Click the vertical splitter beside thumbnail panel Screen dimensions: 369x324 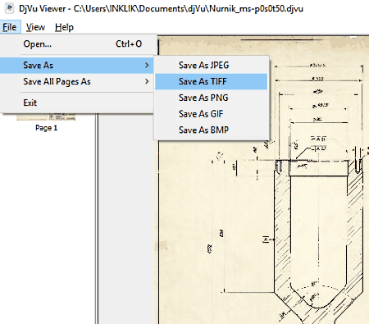click(97, 219)
